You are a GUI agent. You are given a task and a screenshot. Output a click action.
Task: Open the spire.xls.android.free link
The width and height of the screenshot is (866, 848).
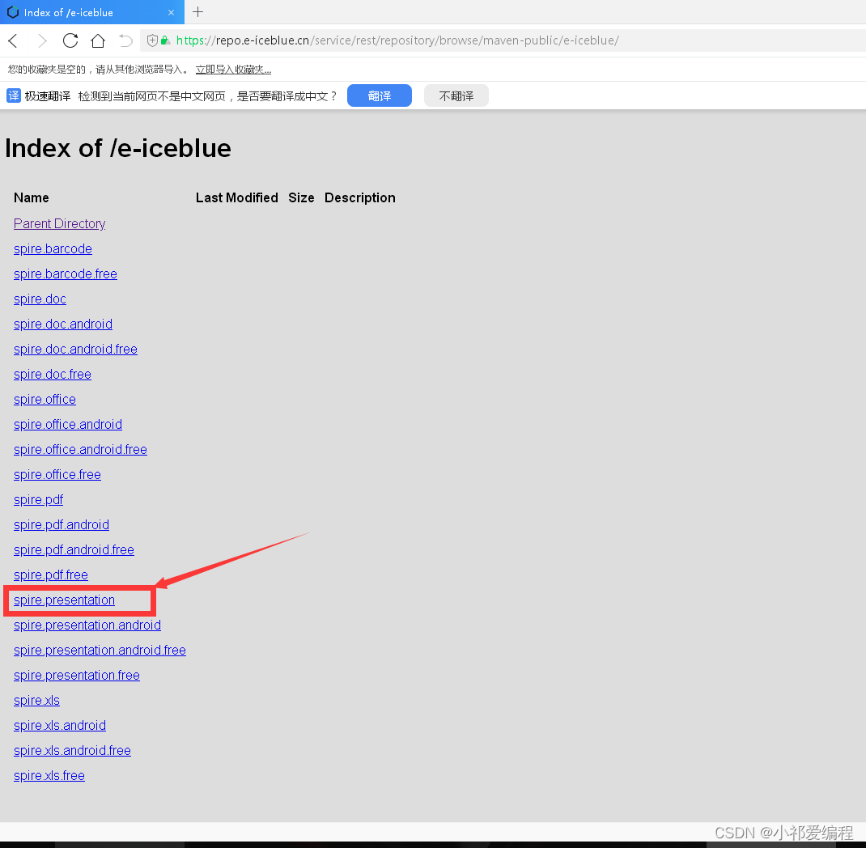[x=72, y=751]
